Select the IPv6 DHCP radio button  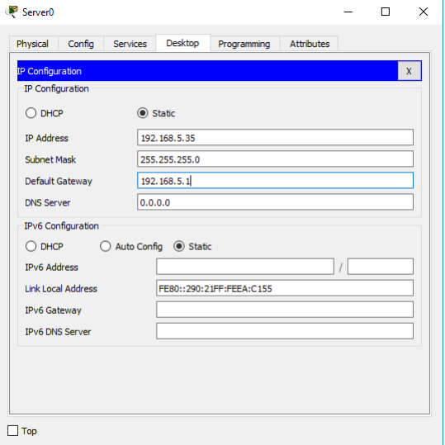pyautogui.click(x=31, y=246)
